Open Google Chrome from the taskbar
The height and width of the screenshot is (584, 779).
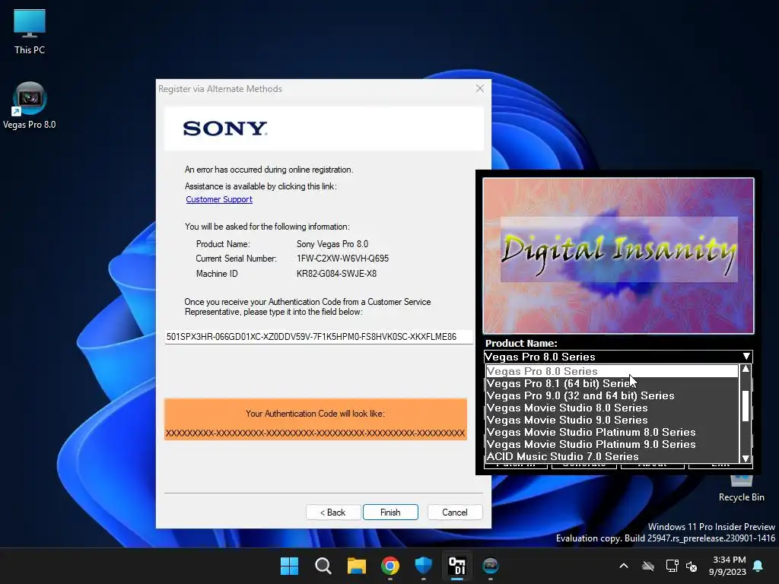click(x=390, y=566)
